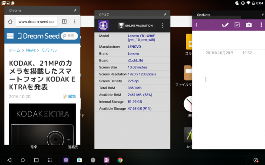Image resolution: width=265 pixels, height=165 pixels.
Task: Click the battery status icon
Action: click(x=253, y=3)
